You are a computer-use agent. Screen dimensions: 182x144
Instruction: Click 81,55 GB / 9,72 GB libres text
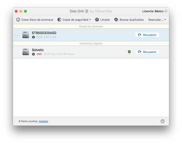pos(59,54)
